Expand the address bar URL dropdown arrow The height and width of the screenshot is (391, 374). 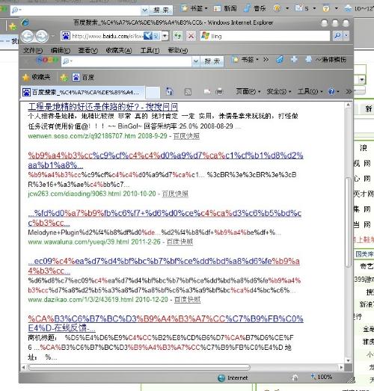tap(165, 36)
